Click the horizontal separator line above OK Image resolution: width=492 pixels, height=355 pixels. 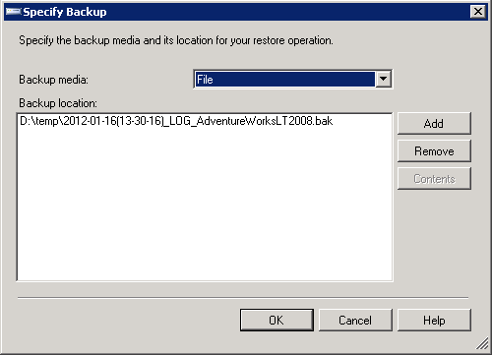[x=243, y=298]
